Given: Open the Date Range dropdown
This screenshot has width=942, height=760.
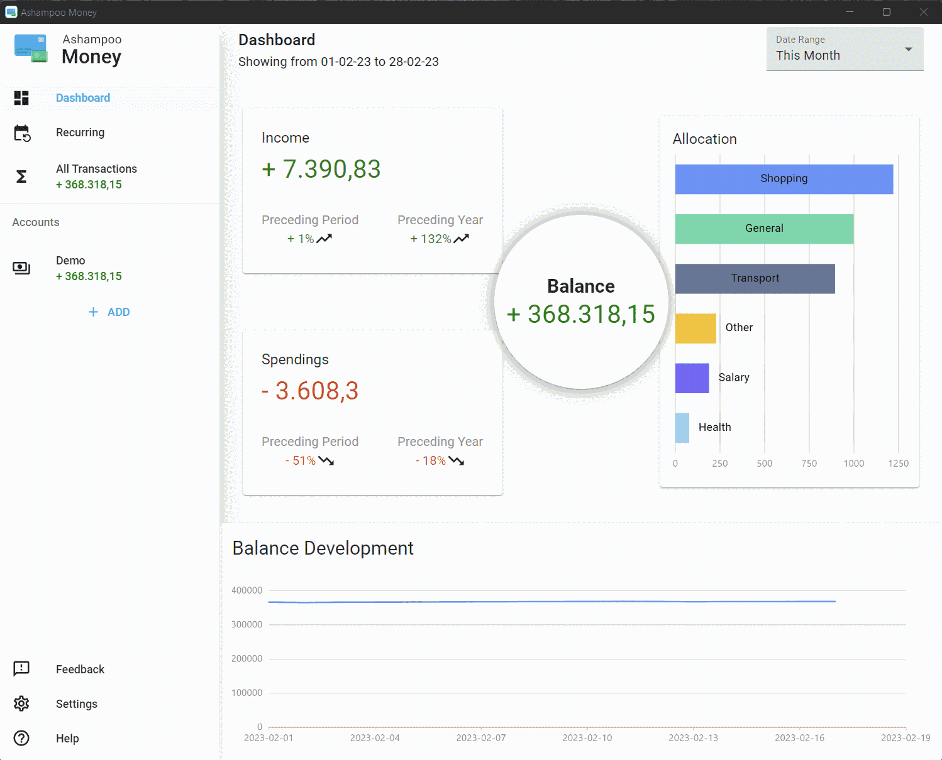Looking at the screenshot, I should click(x=845, y=49).
